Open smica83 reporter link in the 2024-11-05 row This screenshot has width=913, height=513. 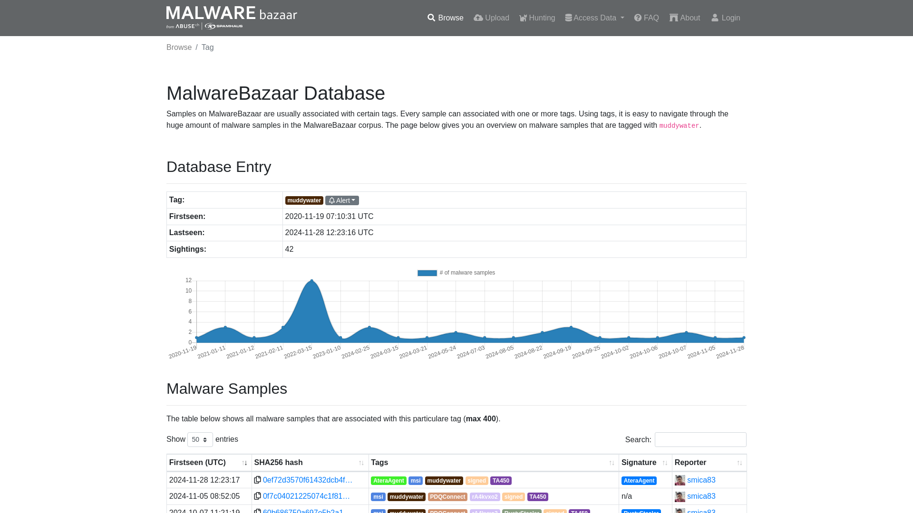[x=701, y=496]
